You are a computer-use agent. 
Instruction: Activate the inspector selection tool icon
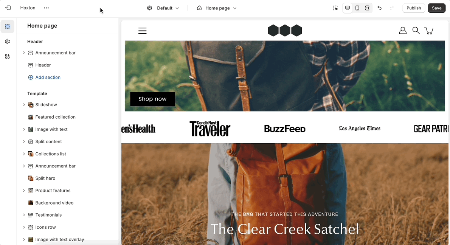pos(335,8)
